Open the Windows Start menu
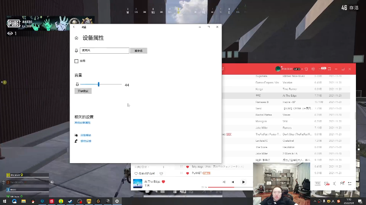This screenshot has height=205, width=366. click(5, 201)
